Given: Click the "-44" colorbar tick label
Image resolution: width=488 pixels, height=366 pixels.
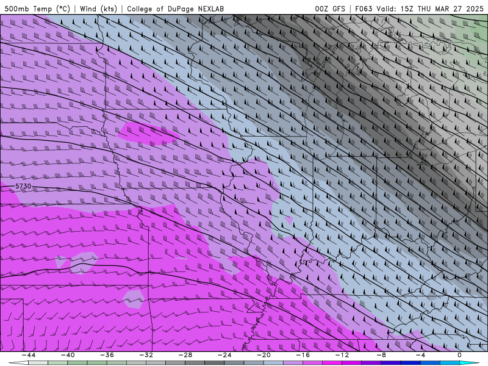Looking at the screenshot, I should point(29,355).
